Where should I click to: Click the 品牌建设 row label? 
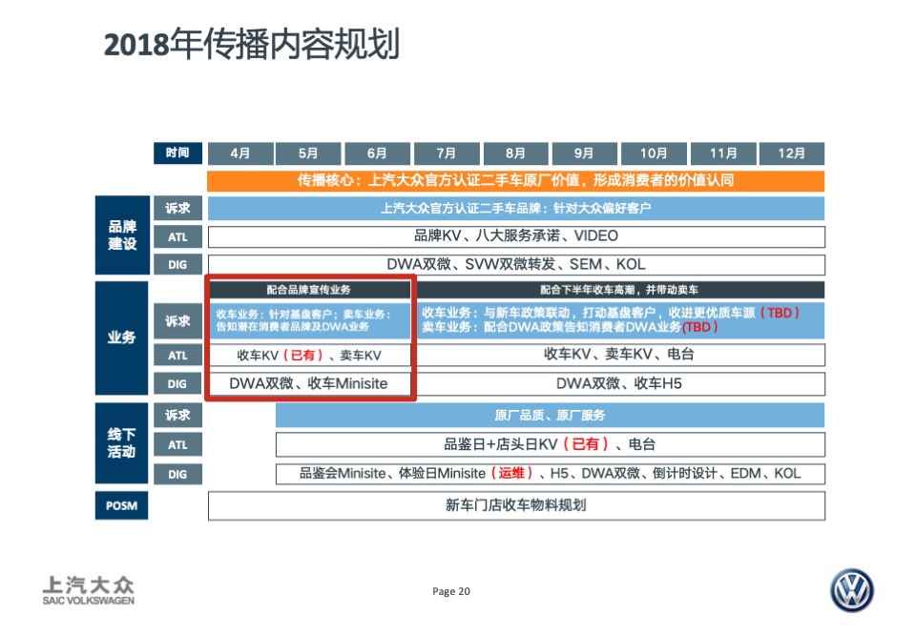click(121, 235)
